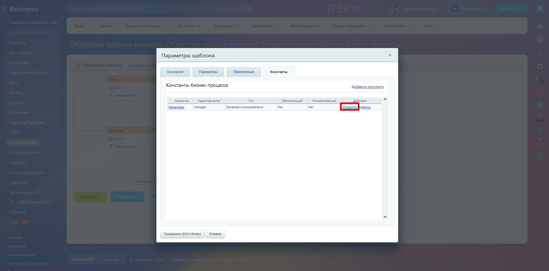Open the notifications bell icon
The image size is (549, 271).
pos(540,26)
